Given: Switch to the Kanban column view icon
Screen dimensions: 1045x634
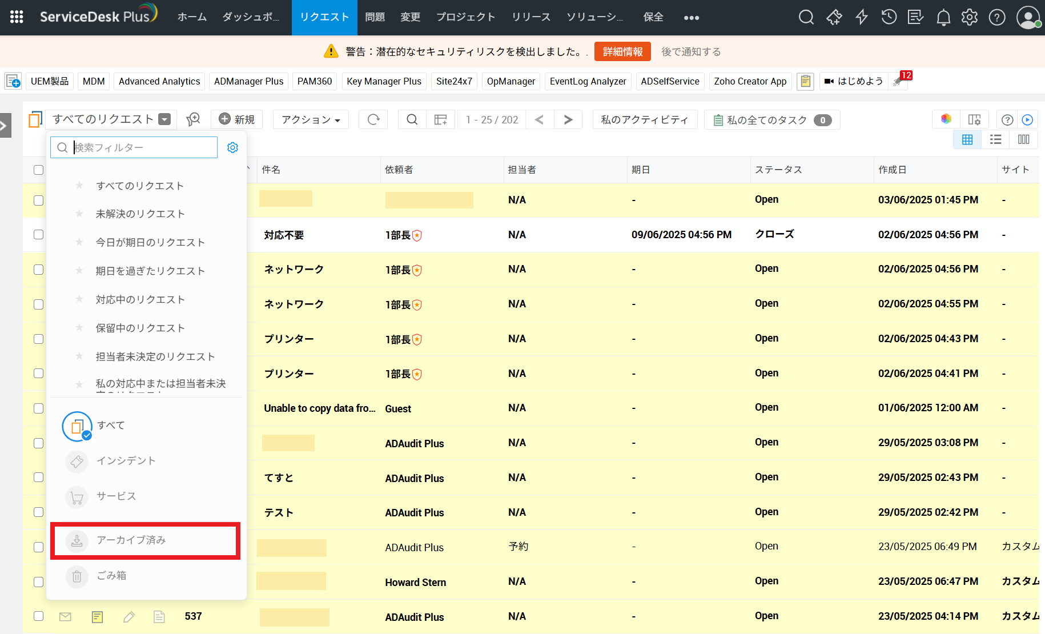Looking at the screenshot, I should pyautogui.click(x=1023, y=139).
